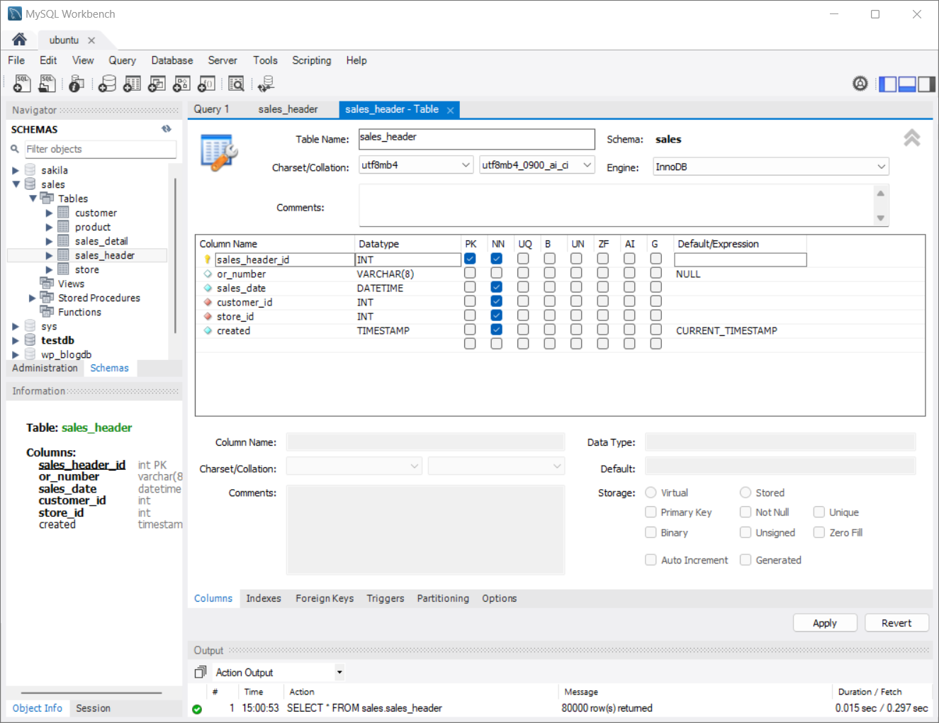Toggle NN checkbox for or_number row
The image size is (939, 723).
[x=496, y=273]
